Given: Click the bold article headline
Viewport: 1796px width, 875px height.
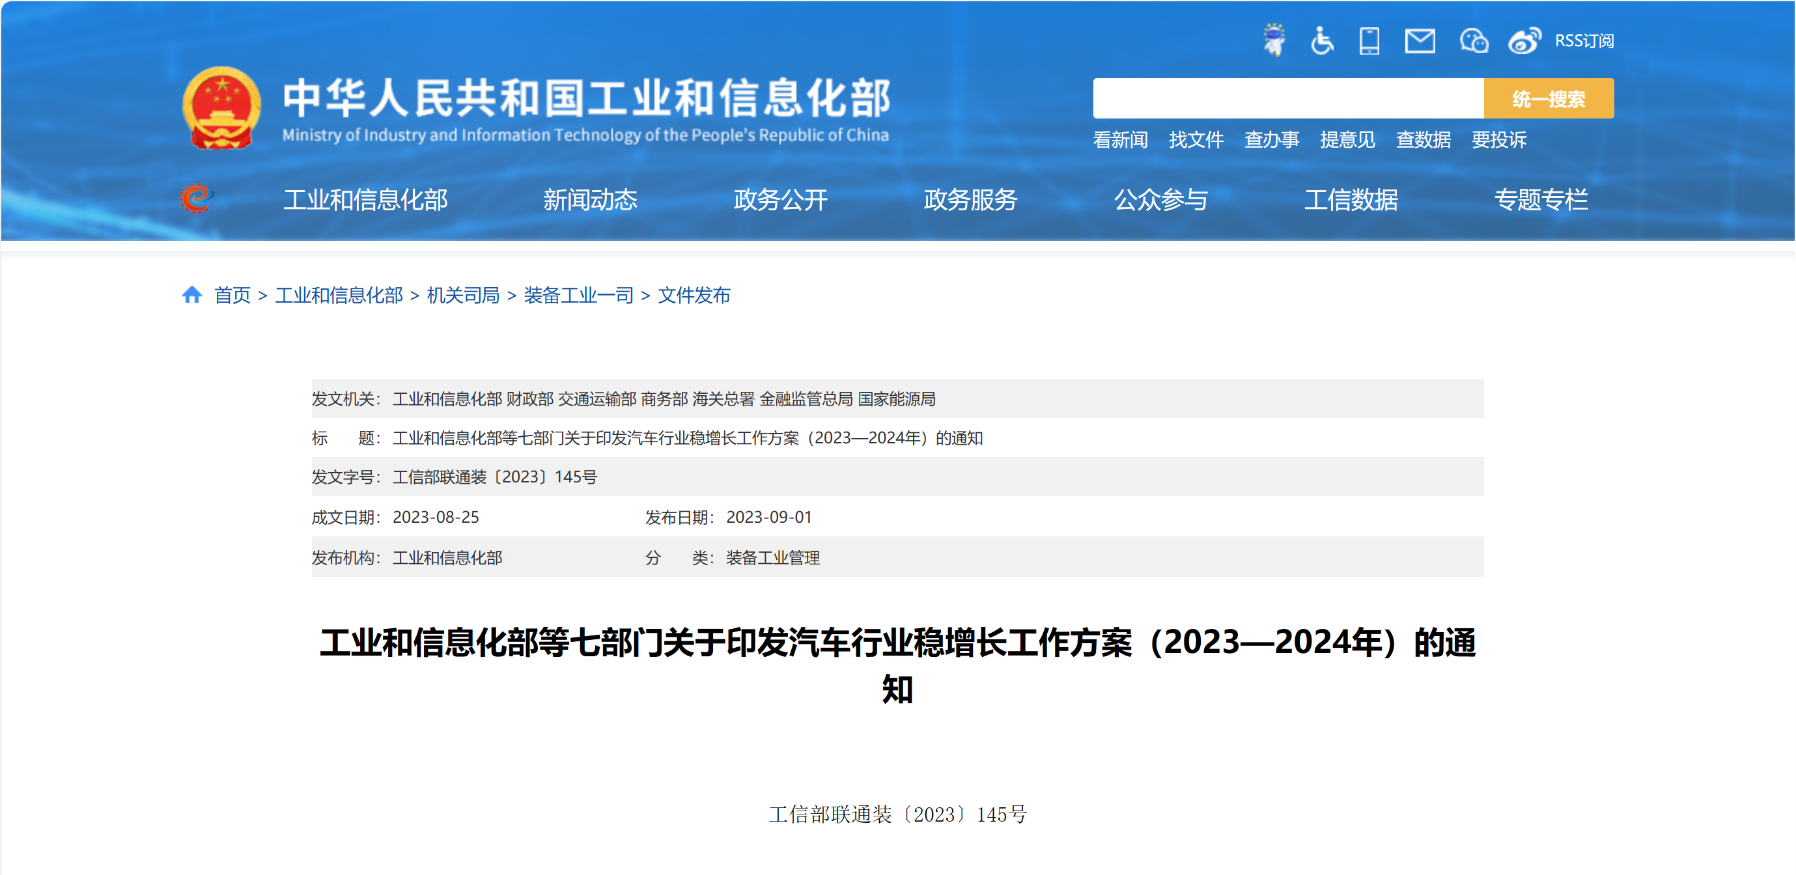Looking at the screenshot, I should click(x=898, y=666).
